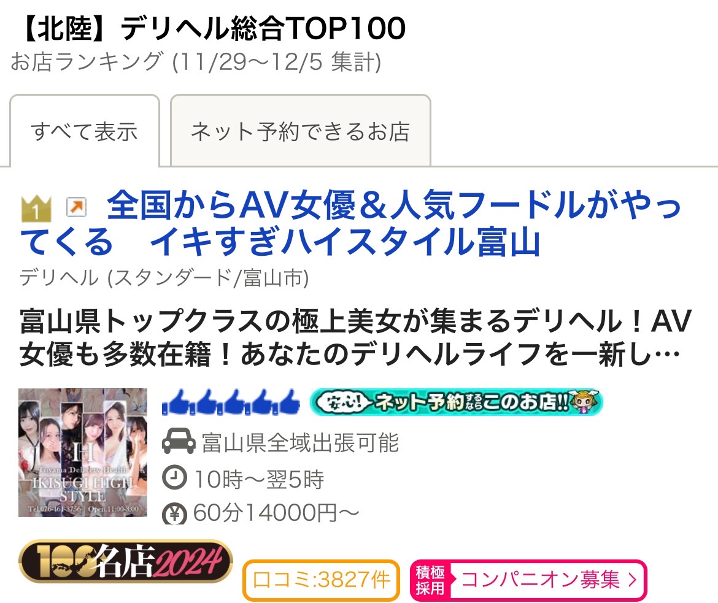Click the shop description starting 富山県トップクラス
The image size is (718, 603).
(355, 337)
